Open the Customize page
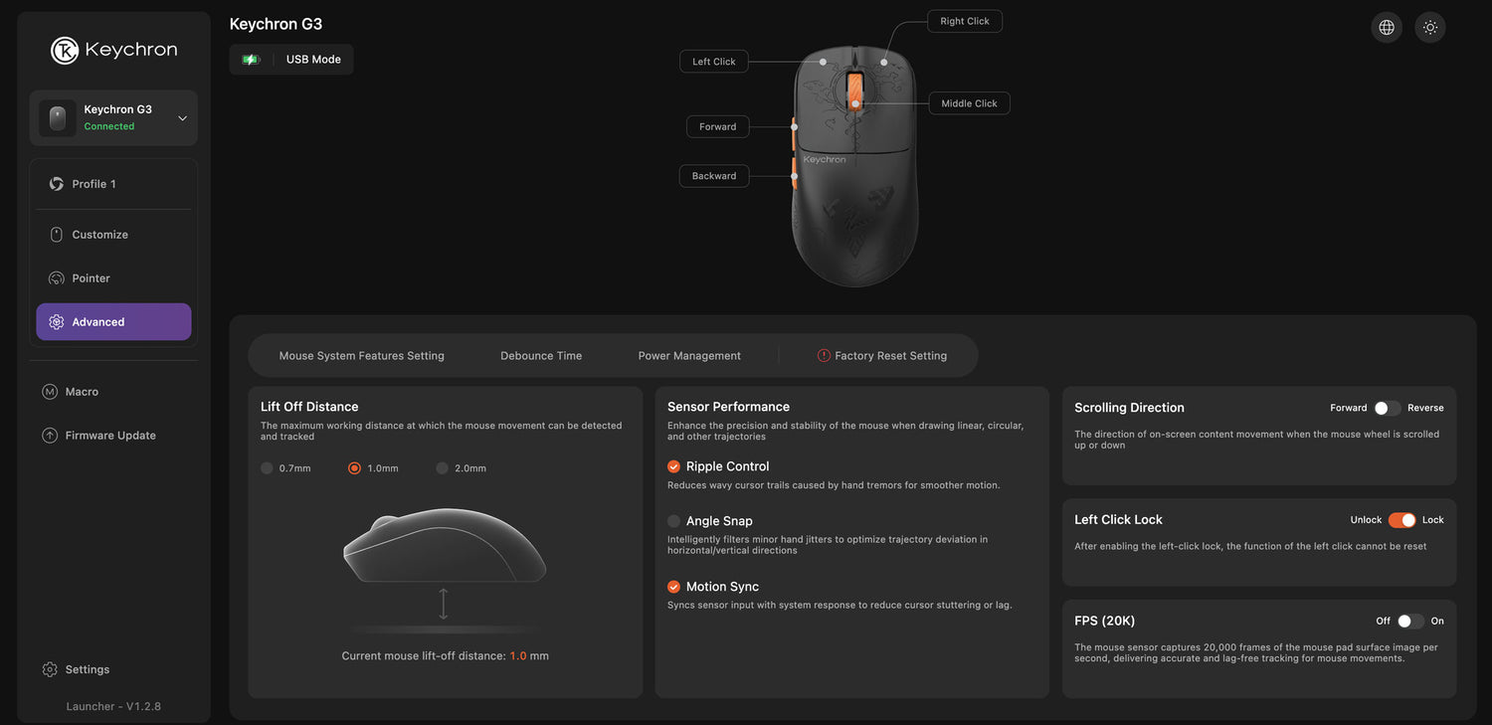The width and height of the screenshot is (1492, 725). (99, 235)
